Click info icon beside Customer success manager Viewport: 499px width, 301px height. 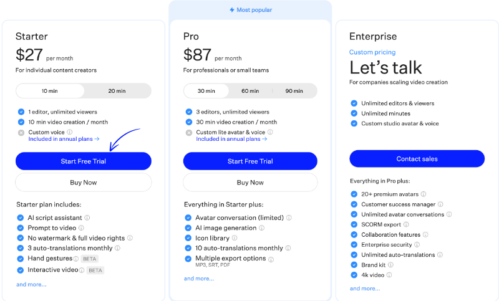click(x=440, y=204)
